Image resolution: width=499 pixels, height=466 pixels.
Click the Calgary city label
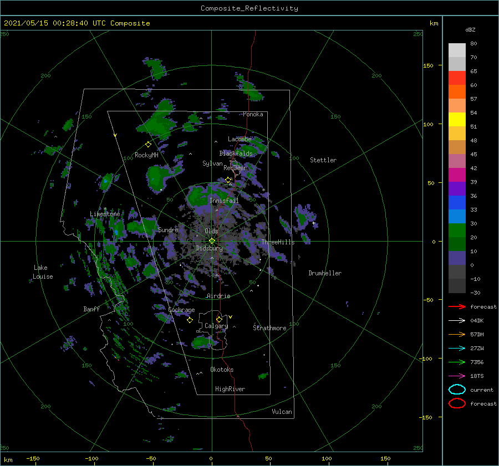pos(216,326)
